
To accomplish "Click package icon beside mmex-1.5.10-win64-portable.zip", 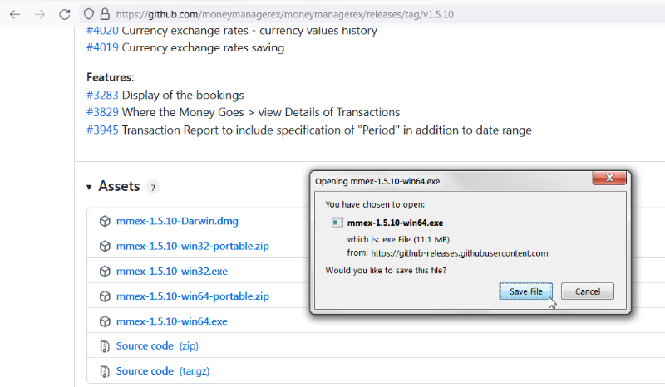I will [105, 296].
